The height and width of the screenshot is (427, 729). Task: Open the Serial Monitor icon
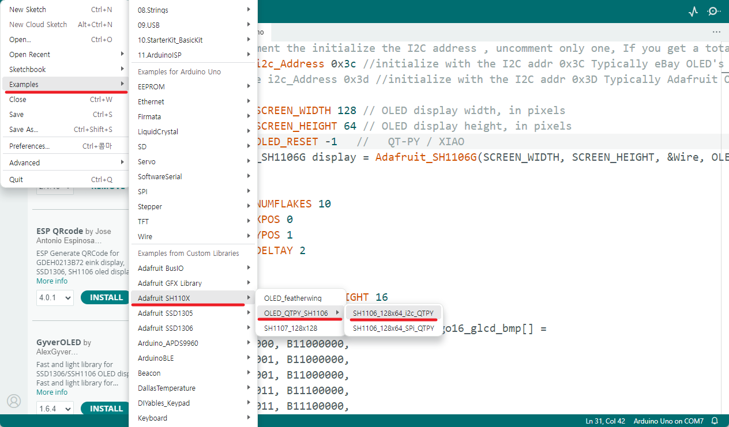click(x=714, y=11)
